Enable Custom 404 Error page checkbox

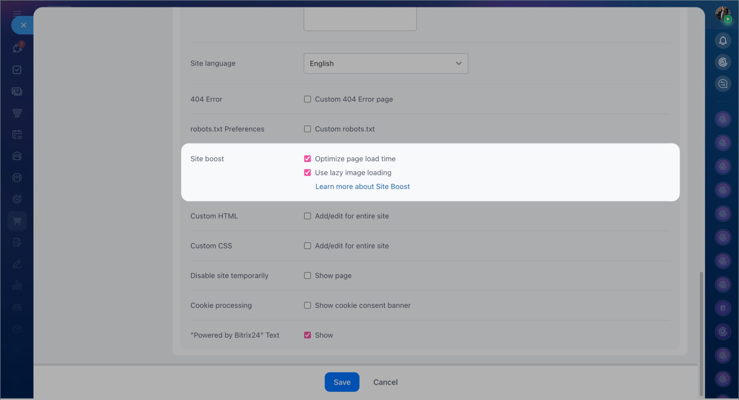307,99
